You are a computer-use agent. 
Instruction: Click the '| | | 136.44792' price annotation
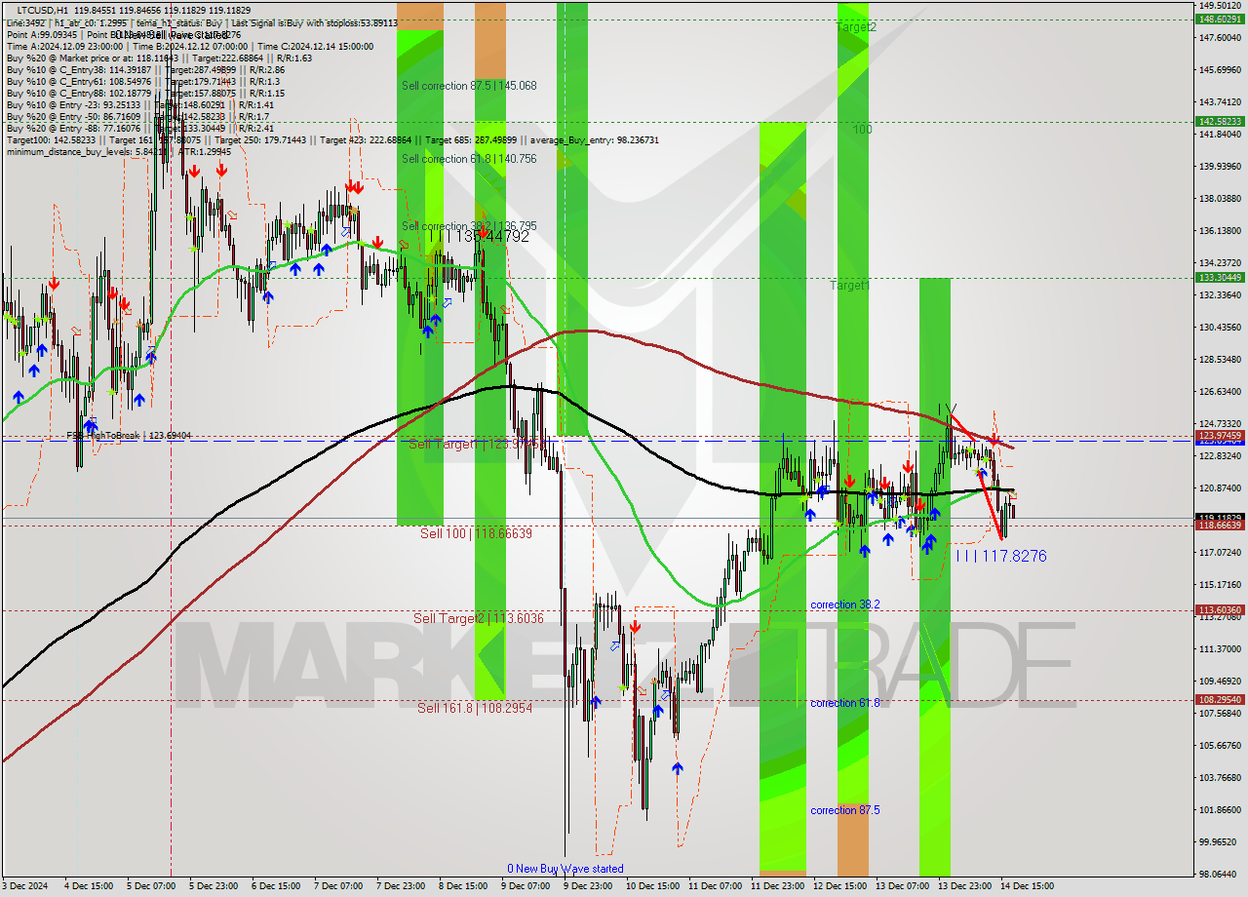click(479, 236)
